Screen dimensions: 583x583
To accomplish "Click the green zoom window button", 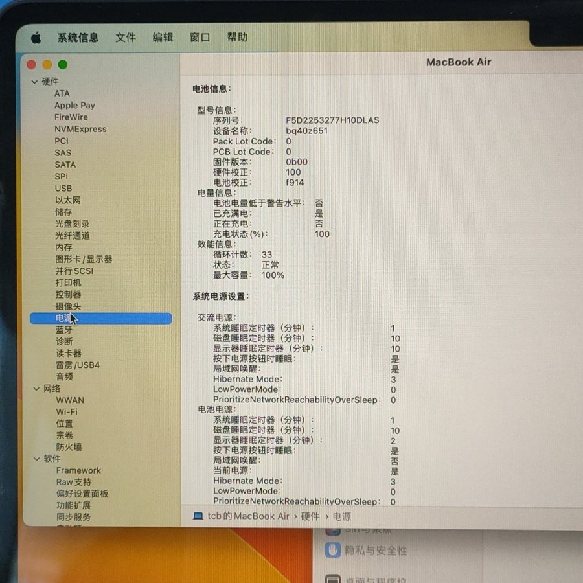I will pos(63,65).
